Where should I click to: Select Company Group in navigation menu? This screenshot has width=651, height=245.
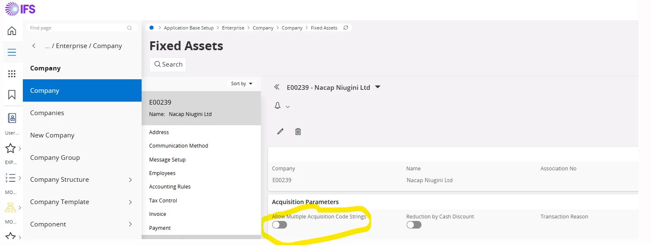click(x=82, y=158)
